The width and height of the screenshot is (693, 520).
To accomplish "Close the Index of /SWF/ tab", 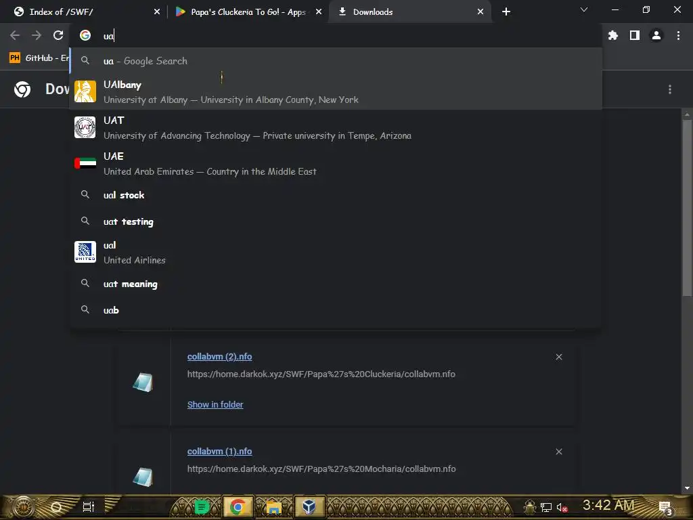I will [157, 12].
